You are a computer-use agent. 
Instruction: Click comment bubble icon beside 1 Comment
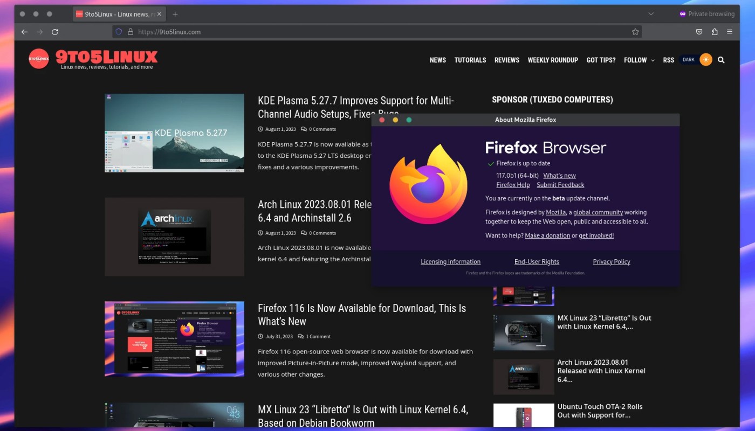tap(300, 337)
